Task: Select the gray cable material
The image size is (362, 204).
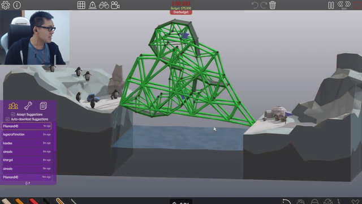Action: (x=74, y=201)
